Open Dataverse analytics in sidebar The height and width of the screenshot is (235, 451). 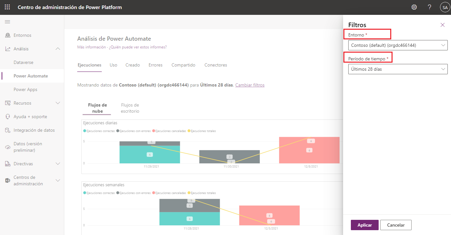click(x=32, y=62)
